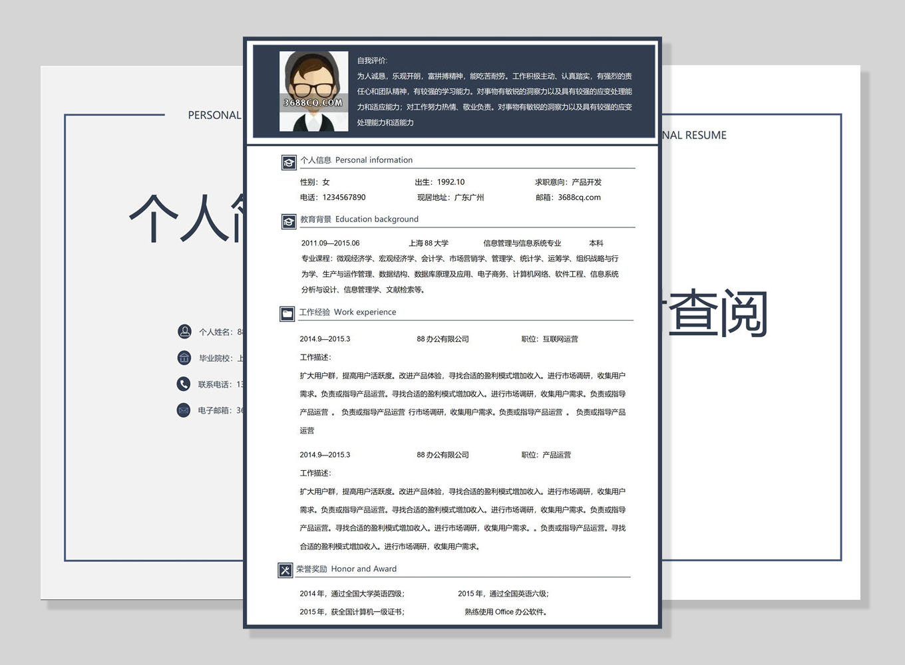Image resolution: width=905 pixels, height=665 pixels.
Task: Click the phone icon beside 联系电话
Action: pos(184,384)
